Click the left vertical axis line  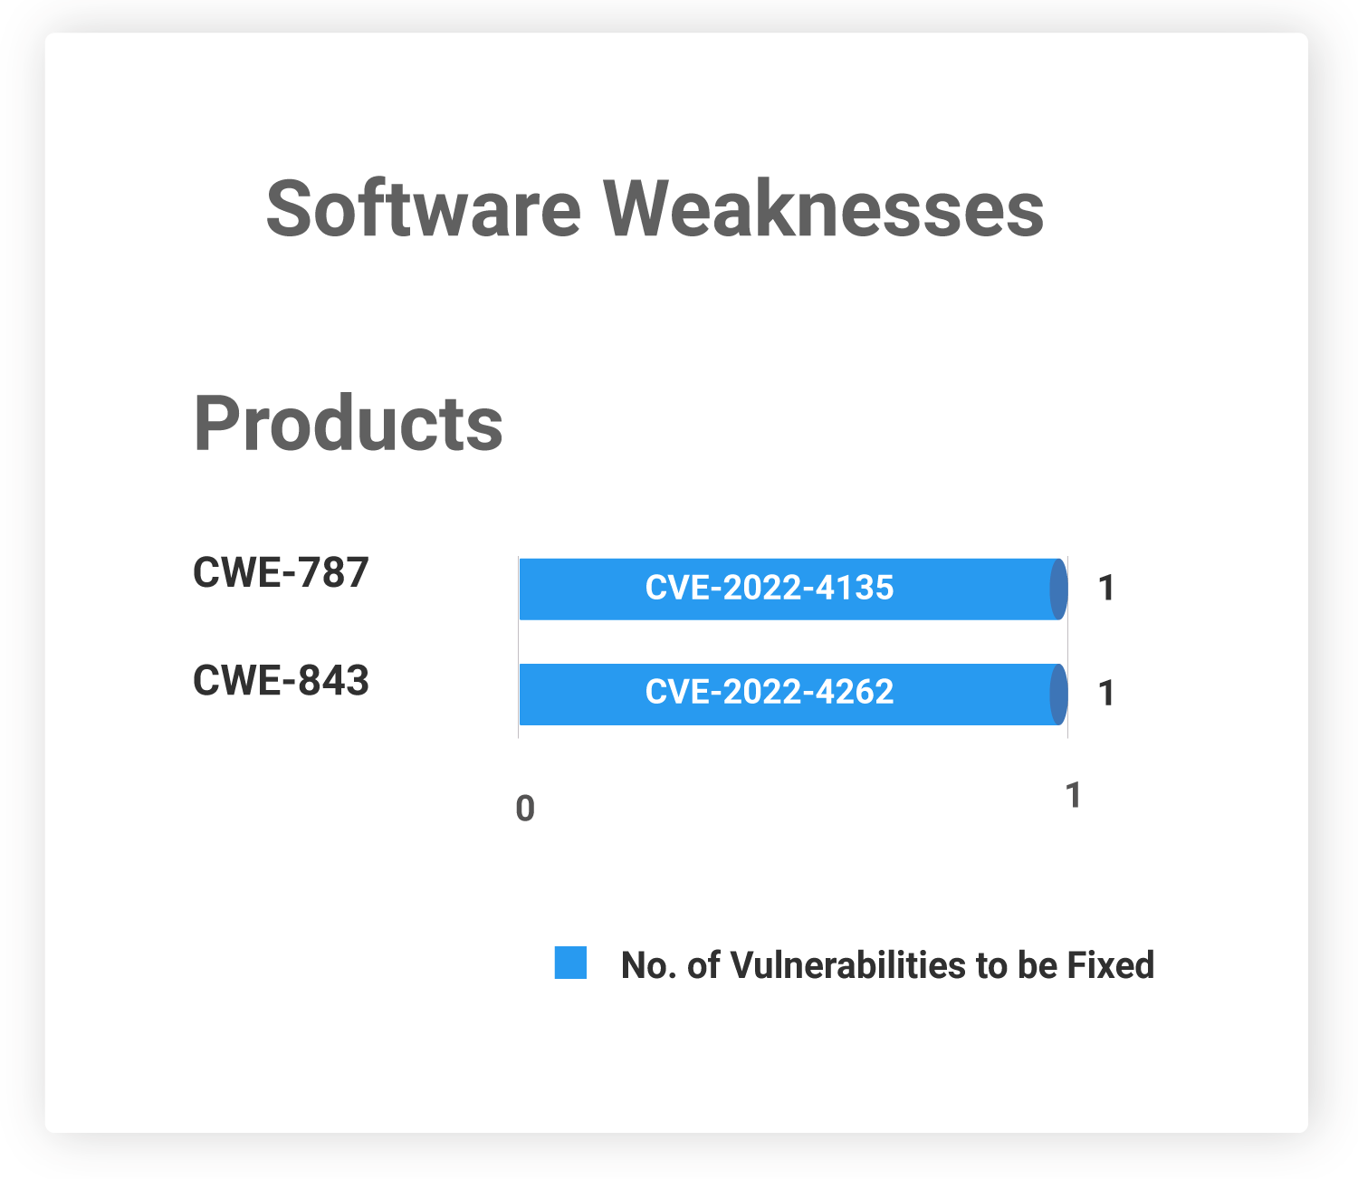click(x=518, y=647)
